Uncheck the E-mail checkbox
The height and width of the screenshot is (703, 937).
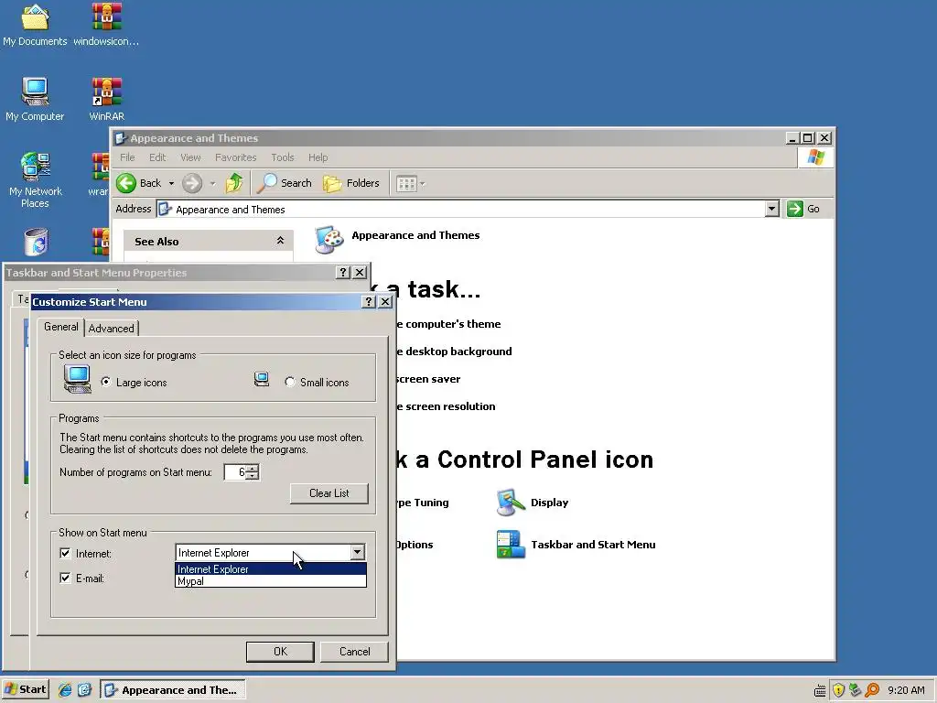click(65, 578)
